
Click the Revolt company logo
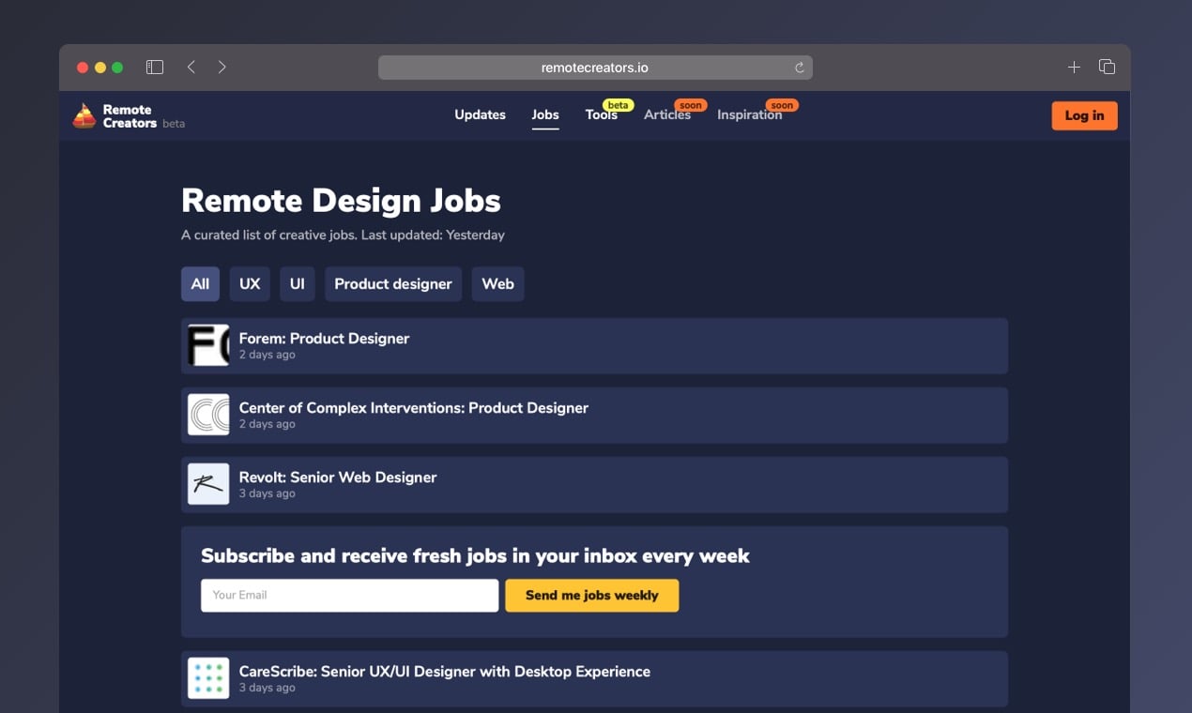(x=208, y=484)
